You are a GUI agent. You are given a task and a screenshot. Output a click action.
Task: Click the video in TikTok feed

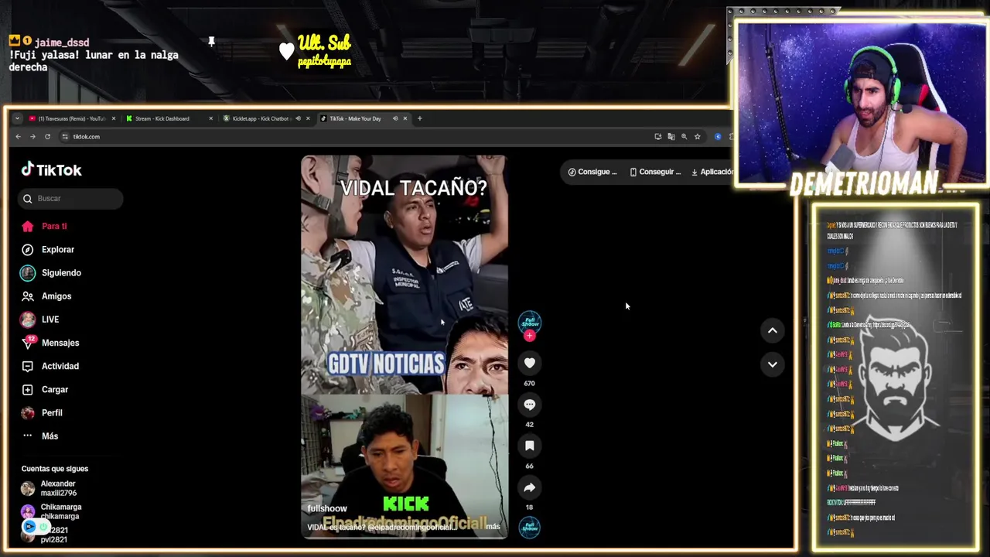pyautogui.click(x=405, y=347)
